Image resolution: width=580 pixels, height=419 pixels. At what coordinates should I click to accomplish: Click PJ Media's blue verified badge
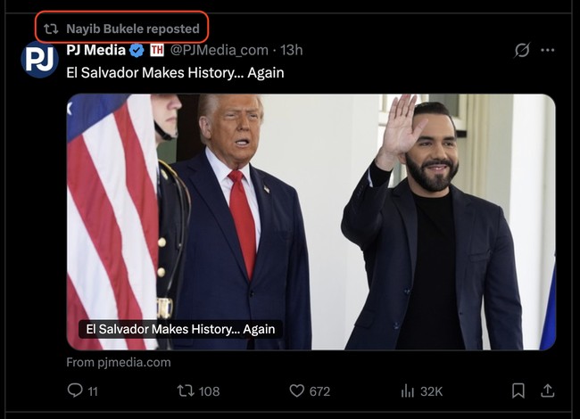coord(137,50)
